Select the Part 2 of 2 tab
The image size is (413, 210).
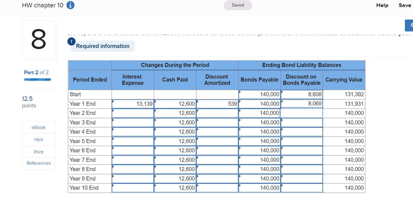36,72
